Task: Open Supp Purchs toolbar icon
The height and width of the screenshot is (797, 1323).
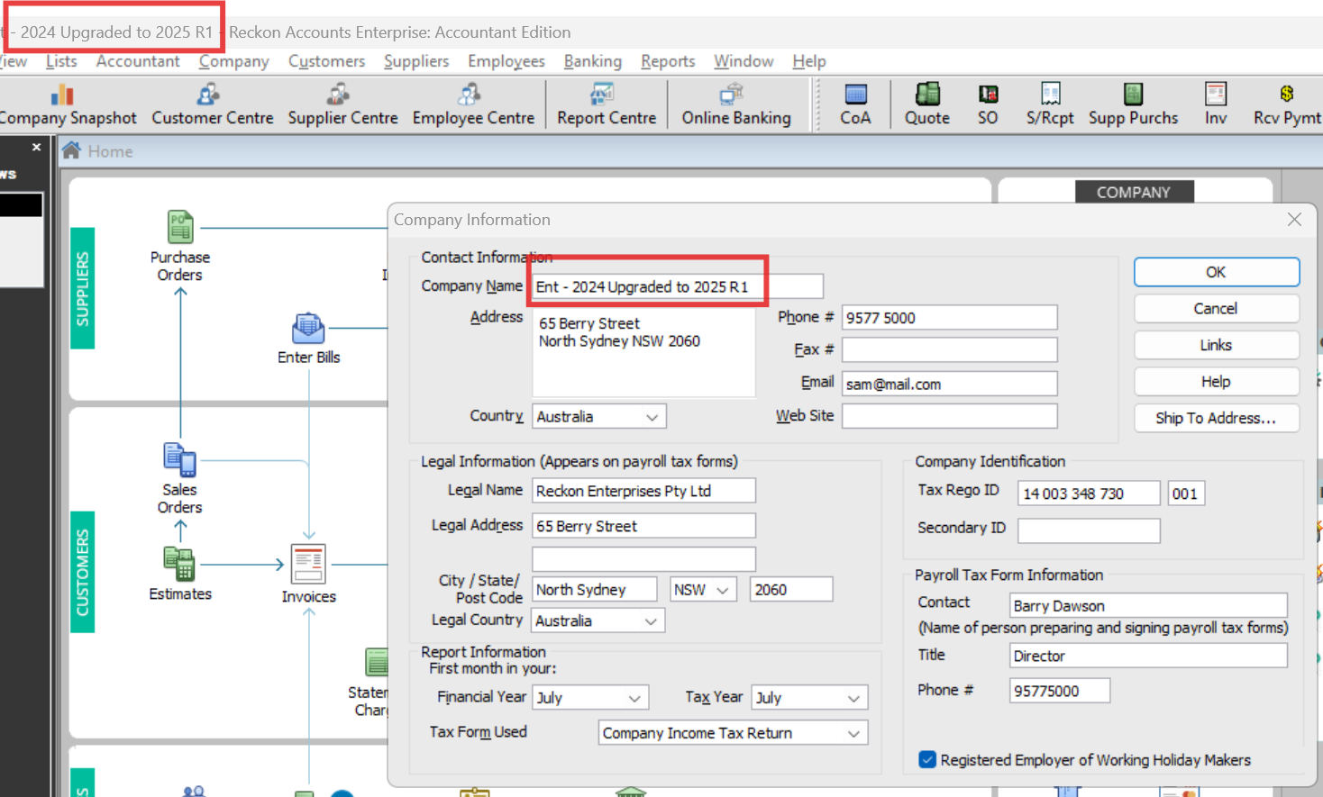Action: [x=1133, y=105]
